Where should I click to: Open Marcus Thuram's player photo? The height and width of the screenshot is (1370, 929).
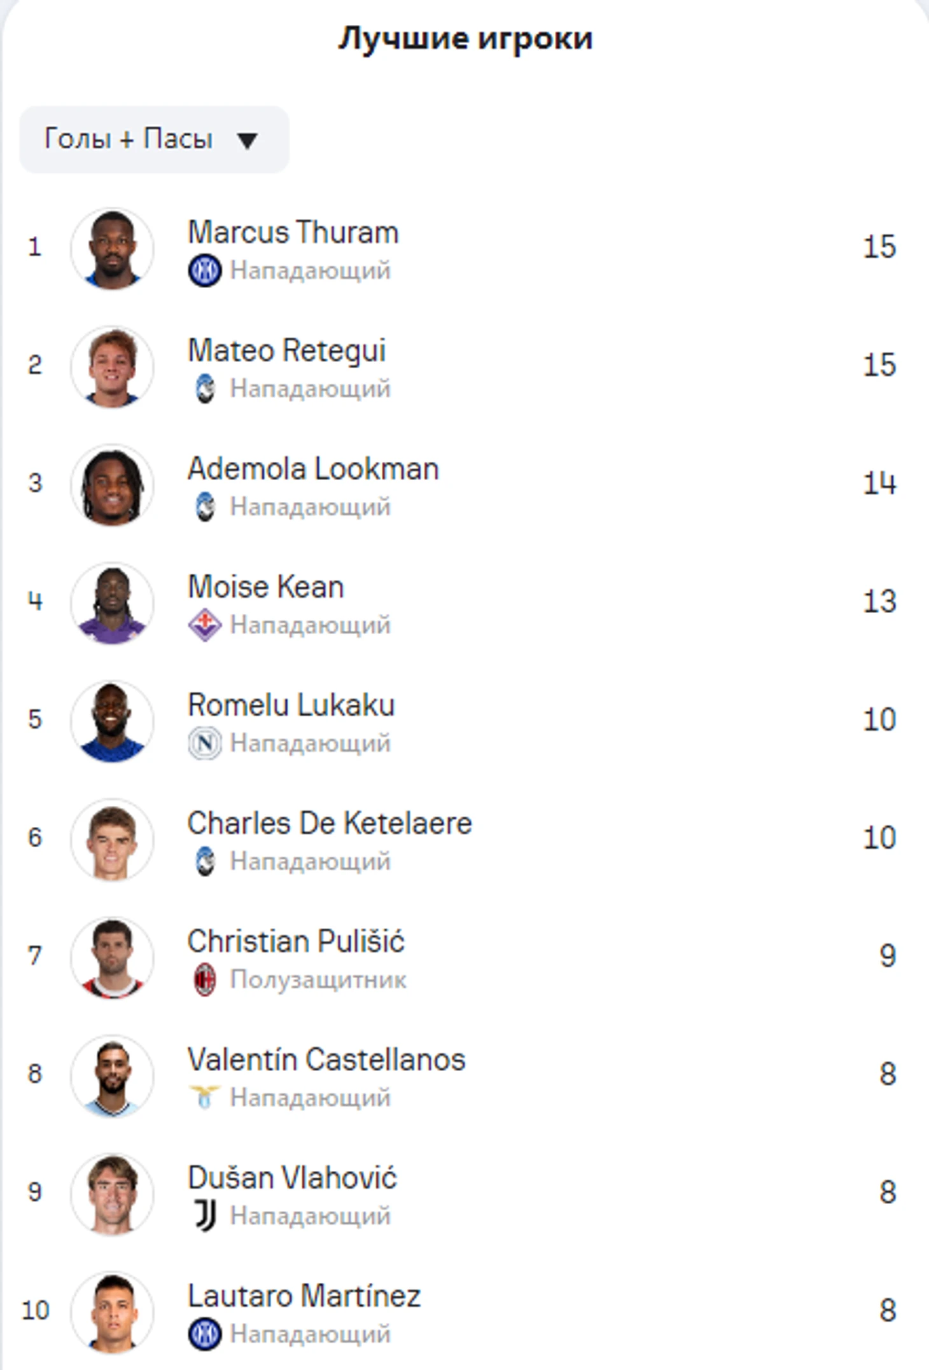112,249
